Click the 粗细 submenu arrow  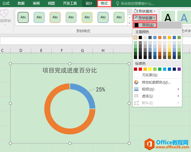point(178,89)
